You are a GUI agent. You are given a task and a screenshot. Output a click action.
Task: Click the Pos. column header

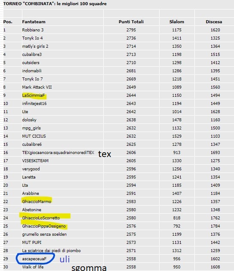8,22
